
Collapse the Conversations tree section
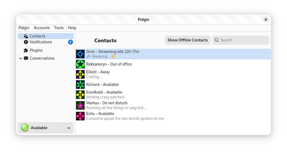coord(20,59)
